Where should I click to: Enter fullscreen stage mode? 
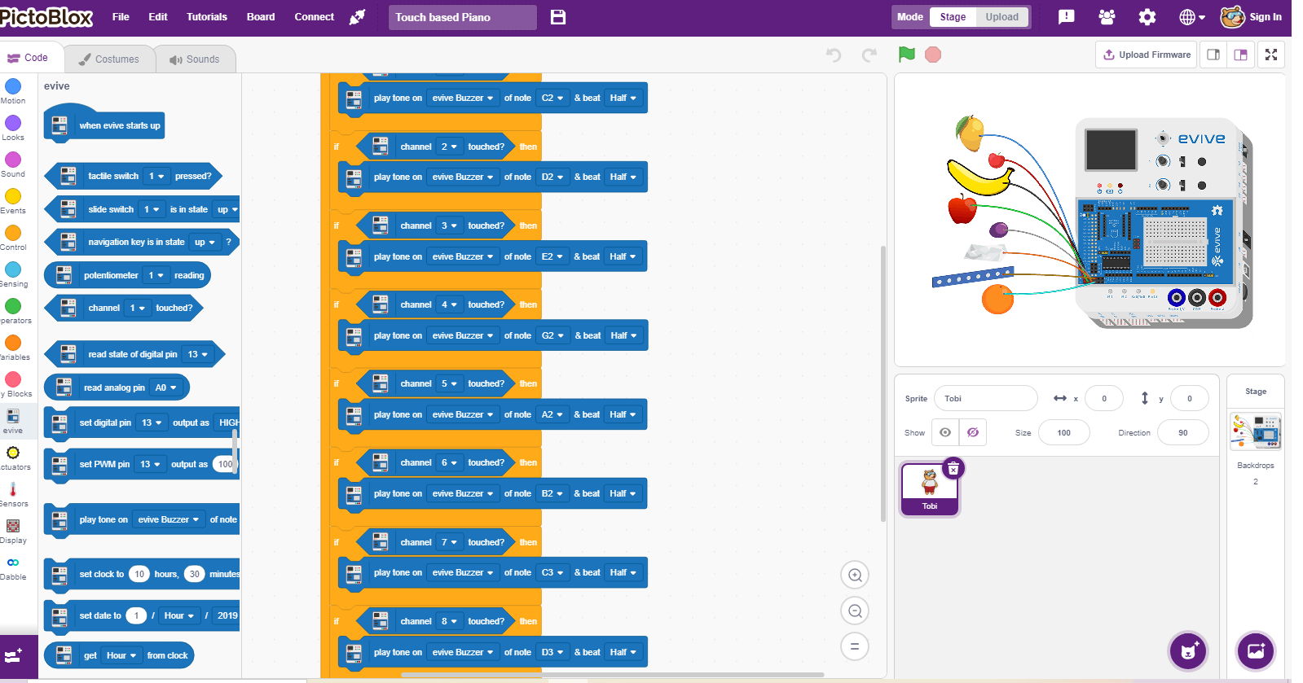point(1270,55)
